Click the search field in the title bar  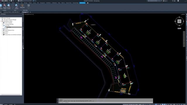tap(154, 1)
